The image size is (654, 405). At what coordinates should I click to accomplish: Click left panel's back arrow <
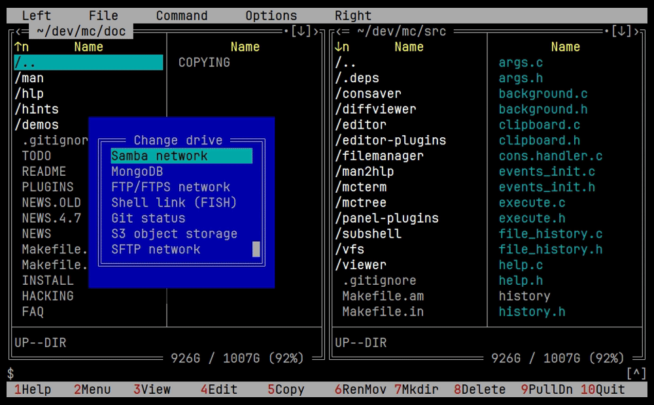click(18, 31)
